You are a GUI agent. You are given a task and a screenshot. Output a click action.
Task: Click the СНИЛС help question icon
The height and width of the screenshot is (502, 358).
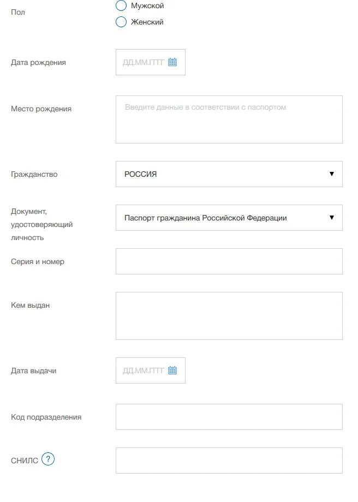point(49,459)
